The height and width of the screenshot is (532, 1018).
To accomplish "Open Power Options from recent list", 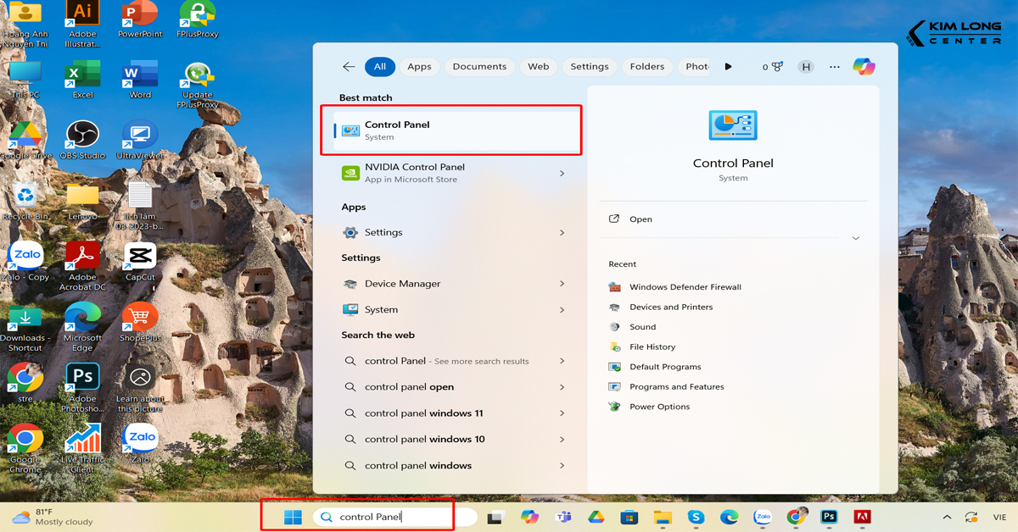I will point(659,407).
